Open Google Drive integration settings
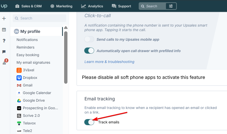Viewport: 227px width, 134px height. pyautogui.click(x=31, y=101)
